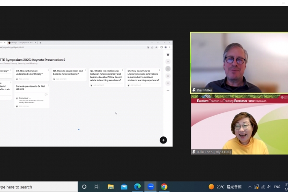This screenshot has height=192, width=288.
Task: Add comment on Q4 higher education card
Action: pyautogui.click(x=98, y=85)
